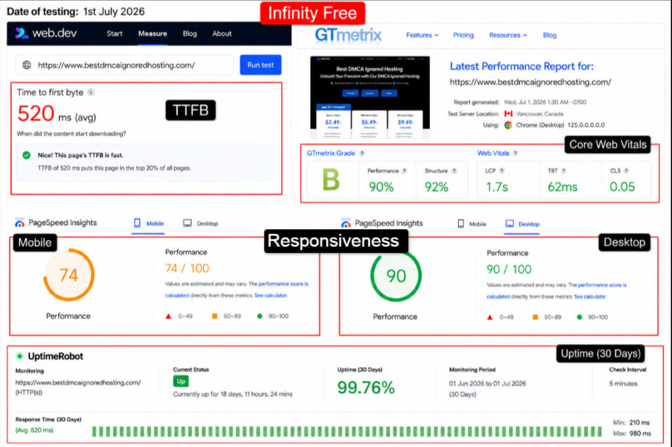Viewport: 672px width, 447px height.
Task: Follow the See calculator link in Mobile panel
Action: point(270,295)
